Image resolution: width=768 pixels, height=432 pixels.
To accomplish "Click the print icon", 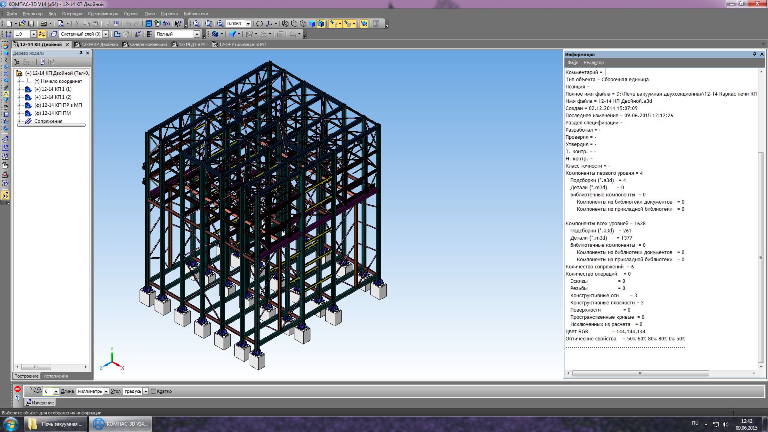I will 44,24.
